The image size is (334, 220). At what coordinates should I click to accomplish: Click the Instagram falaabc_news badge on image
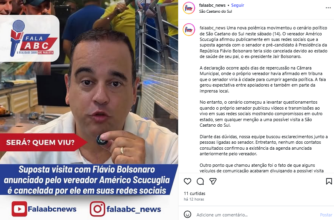[x=125, y=209]
